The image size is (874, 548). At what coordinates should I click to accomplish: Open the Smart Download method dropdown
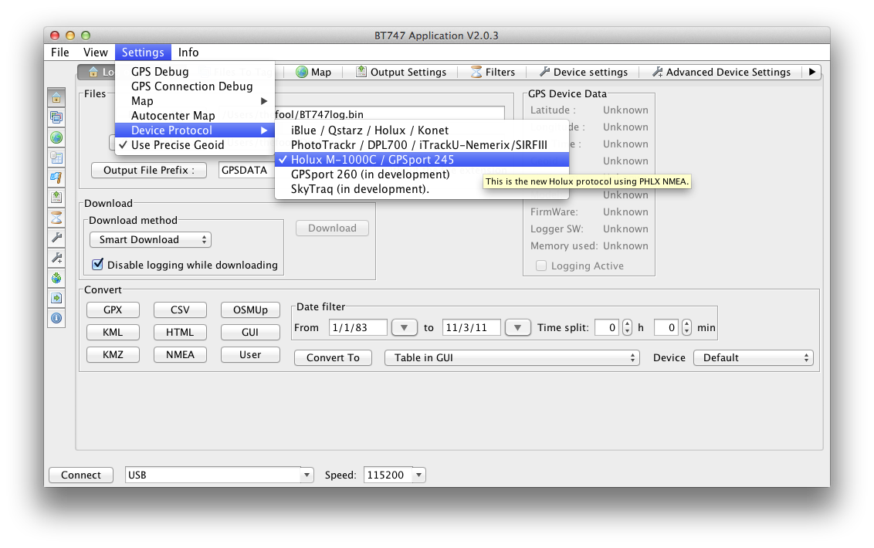click(151, 240)
